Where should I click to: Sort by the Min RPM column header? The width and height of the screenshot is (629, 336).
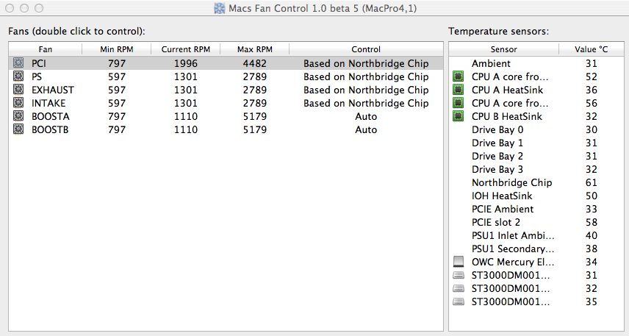(x=117, y=49)
